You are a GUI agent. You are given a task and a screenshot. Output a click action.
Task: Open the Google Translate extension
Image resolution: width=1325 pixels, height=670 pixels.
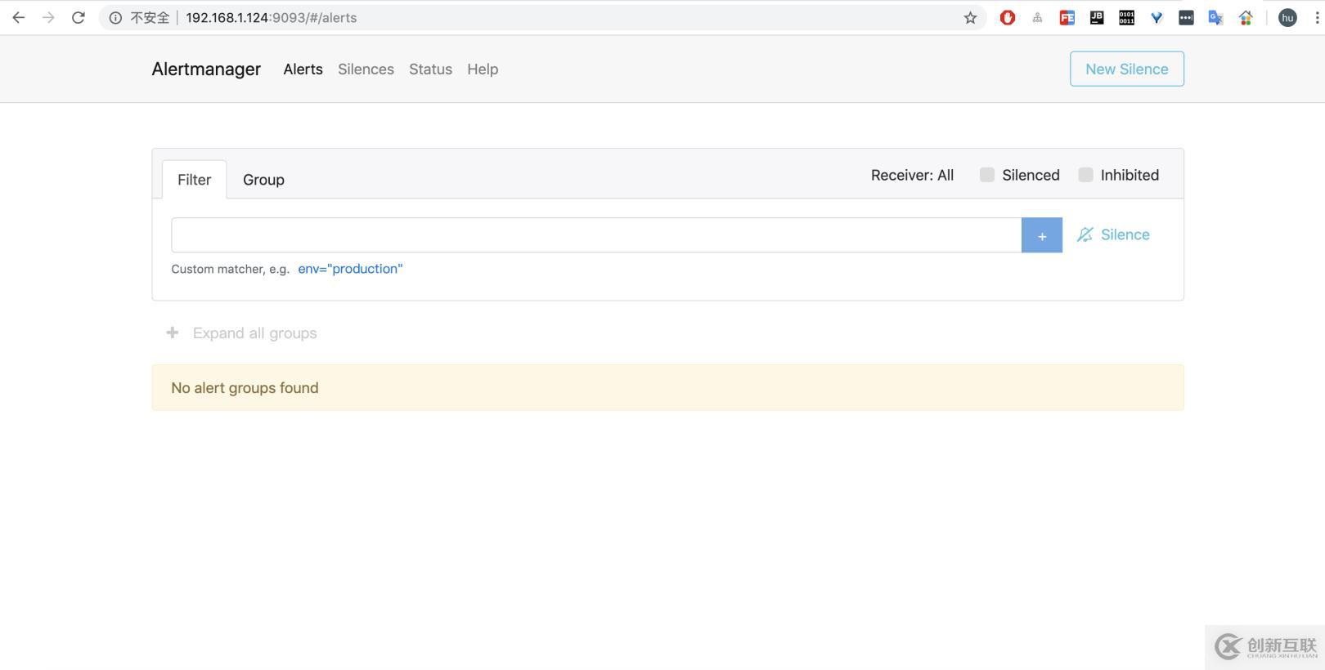pos(1215,17)
